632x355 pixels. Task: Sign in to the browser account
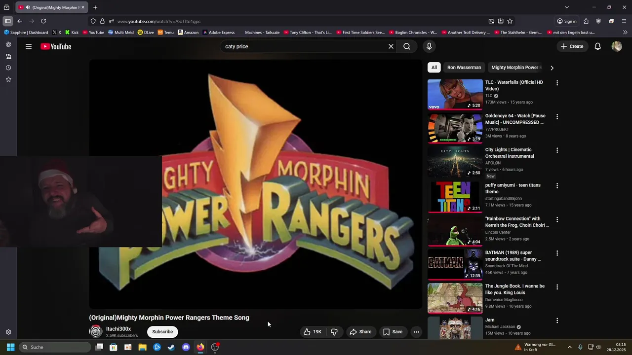[566, 21]
